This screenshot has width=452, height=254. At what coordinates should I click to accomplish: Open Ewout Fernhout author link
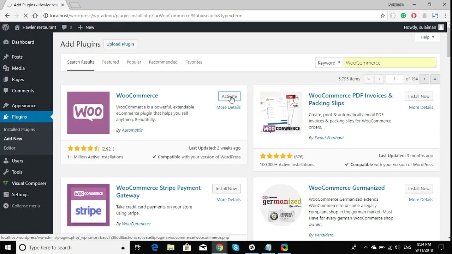tap(329, 138)
